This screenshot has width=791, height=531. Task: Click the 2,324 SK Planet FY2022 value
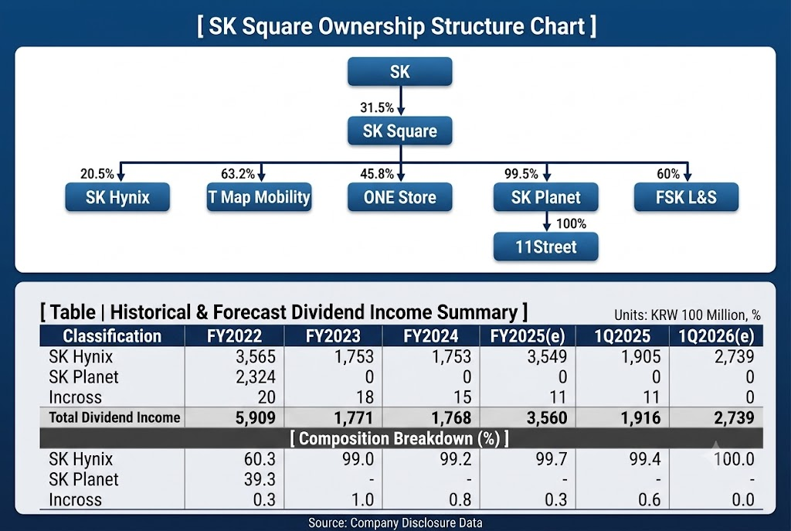[x=256, y=377]
